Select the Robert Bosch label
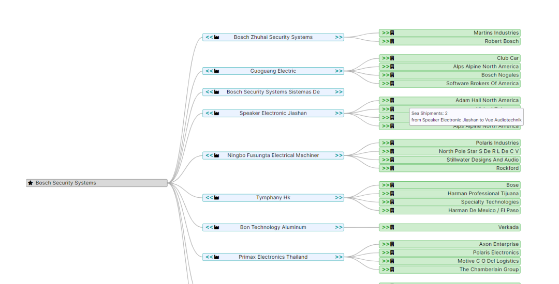Viewport: 559px width, 284px height. [x=502, y=41]
